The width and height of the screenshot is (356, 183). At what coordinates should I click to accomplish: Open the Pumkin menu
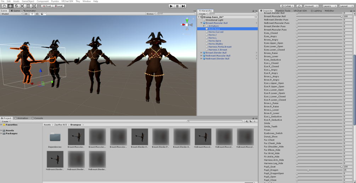pos(55,1)
